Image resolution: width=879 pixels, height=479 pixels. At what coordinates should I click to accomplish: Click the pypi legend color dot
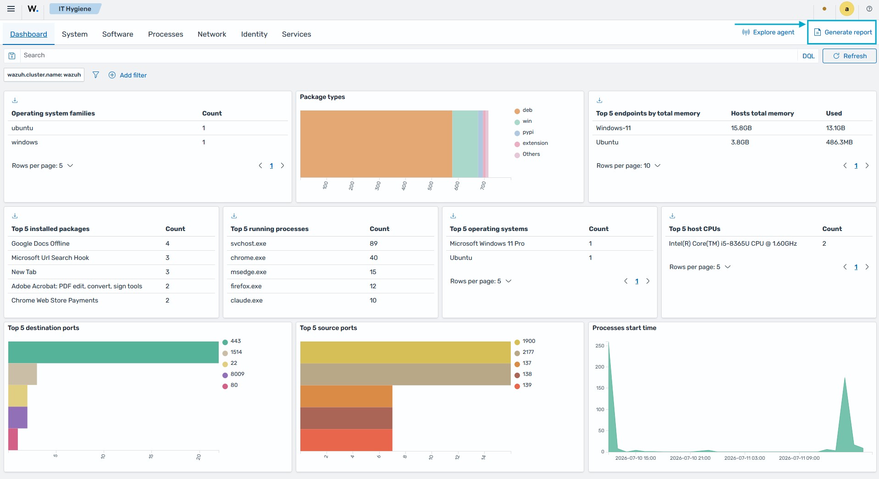(517, 132)
